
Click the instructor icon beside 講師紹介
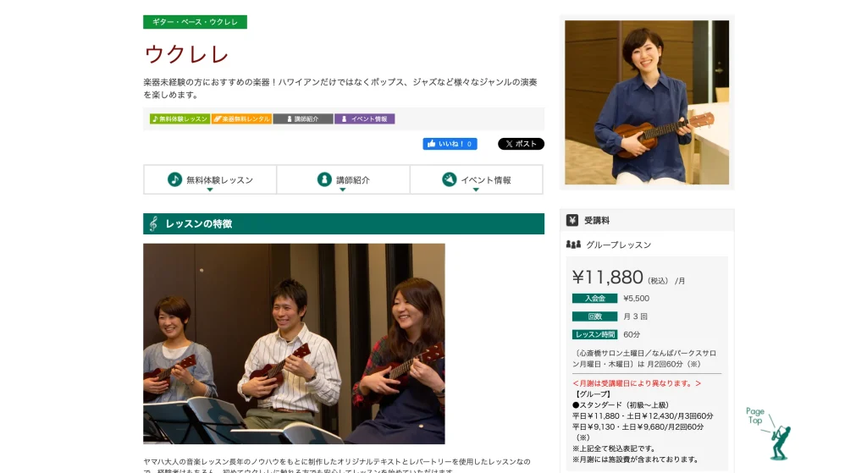[x=324, y=179]
